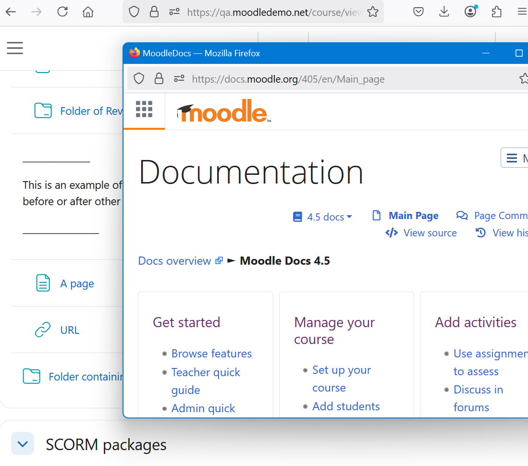Viewport: 528px width, 466px height.
Task: Open Admin quick guide link
Action: coord(203,408)
